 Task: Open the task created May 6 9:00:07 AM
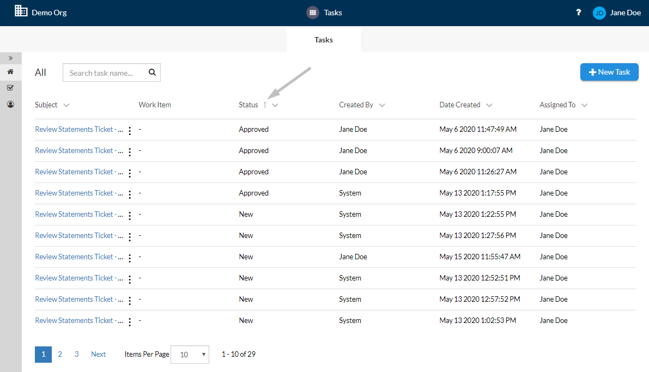click(x=78, y=150)
